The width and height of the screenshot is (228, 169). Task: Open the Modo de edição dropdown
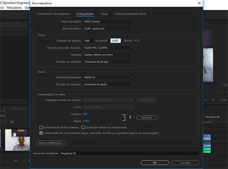(108, 21)
